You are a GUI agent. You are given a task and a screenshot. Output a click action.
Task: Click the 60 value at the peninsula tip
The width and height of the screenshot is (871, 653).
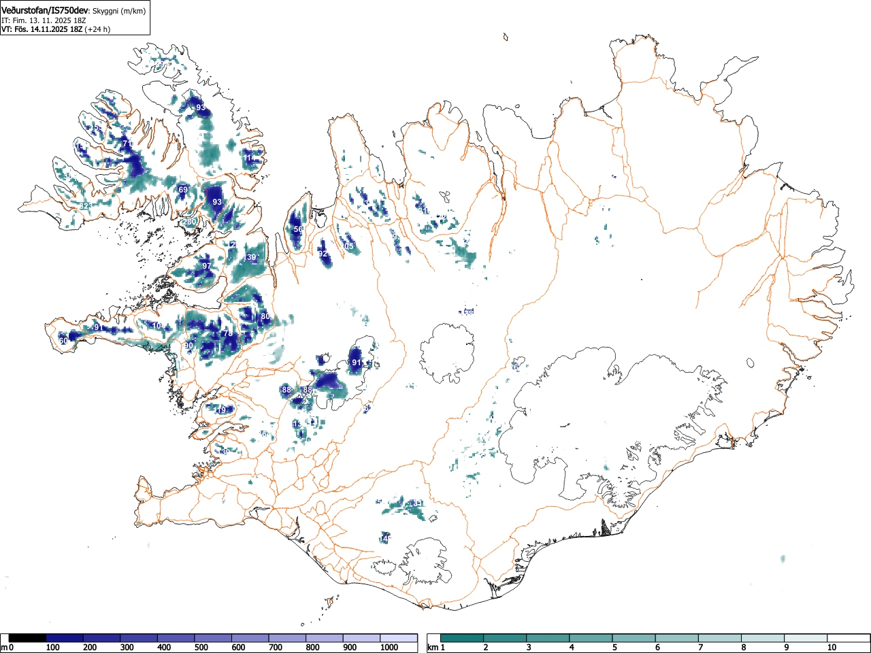(64, 341)
